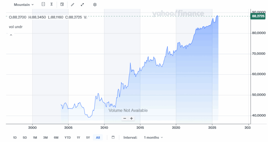The width and height of the screenshot is (268, 142).
Task: Click the events calendar icon in toolbar
Action: tap(62, 4)
